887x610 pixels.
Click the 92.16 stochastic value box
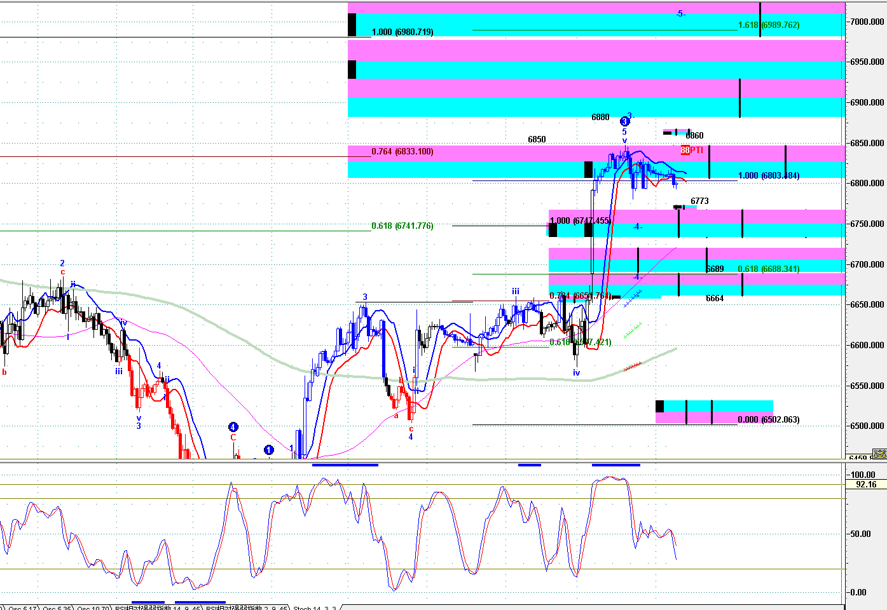(x=866, y=484)
